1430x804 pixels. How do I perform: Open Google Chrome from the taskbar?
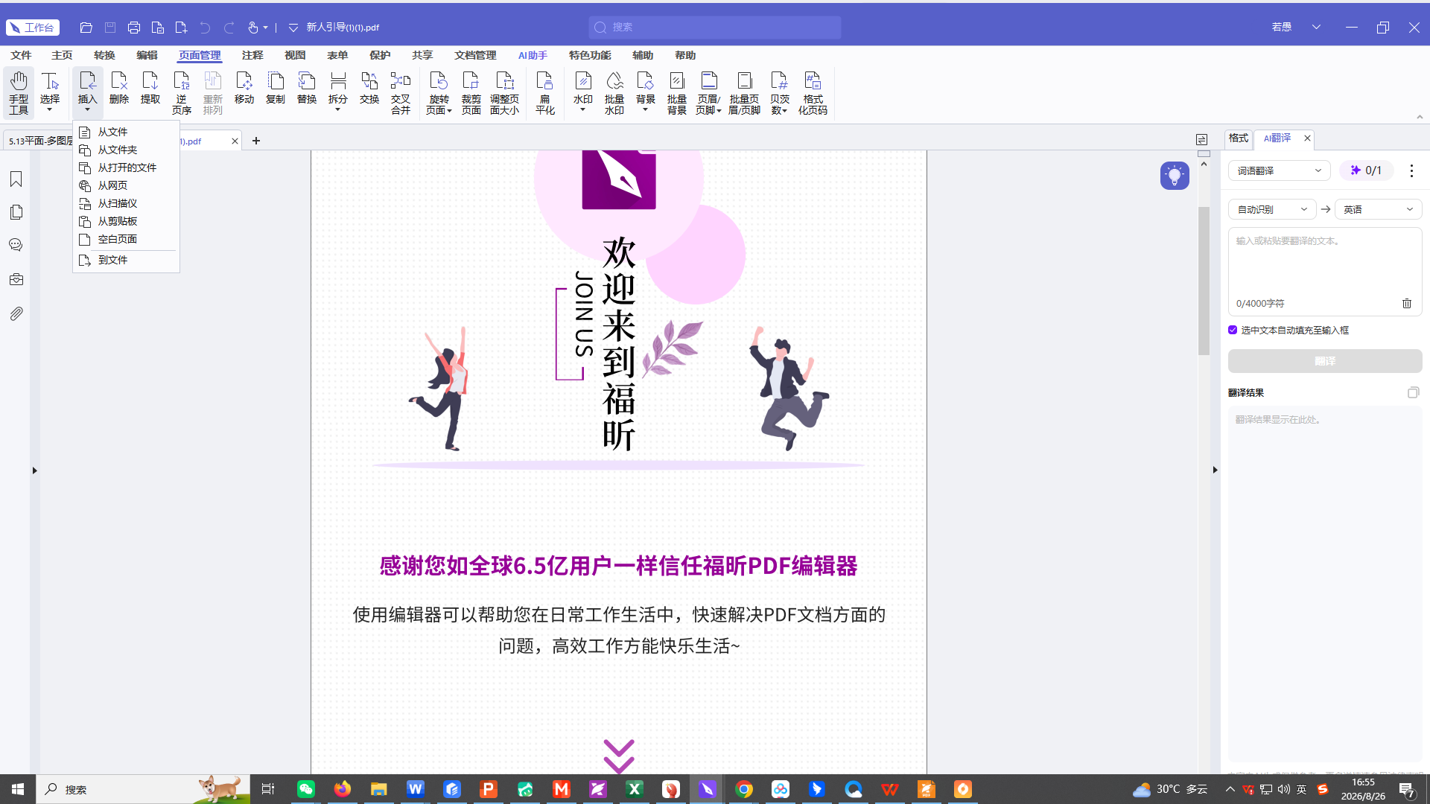click(744, 789)
